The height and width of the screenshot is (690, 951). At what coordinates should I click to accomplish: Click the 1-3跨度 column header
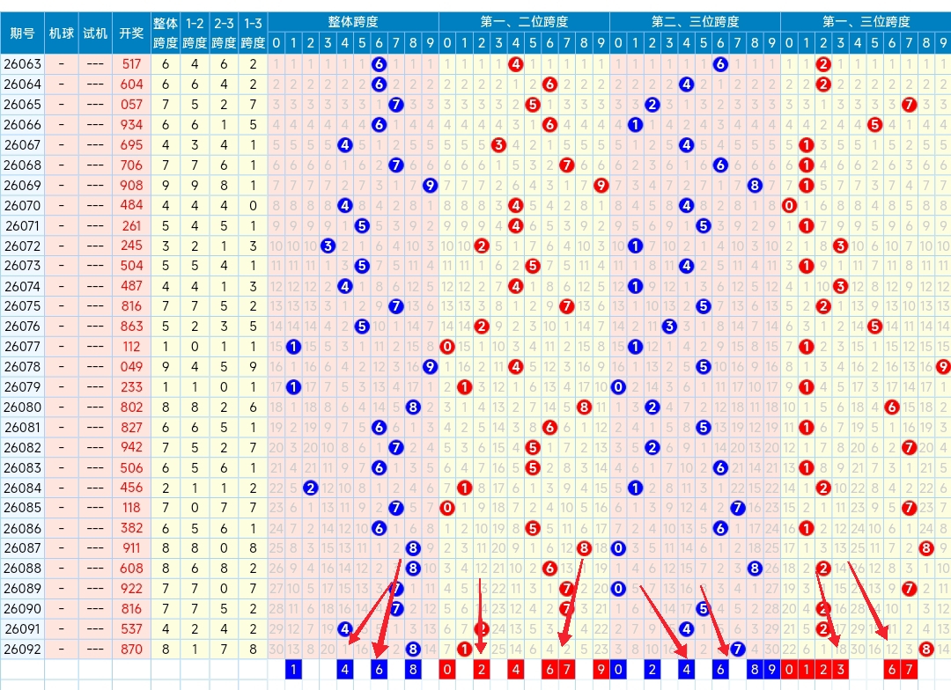[x=253, y=33]
